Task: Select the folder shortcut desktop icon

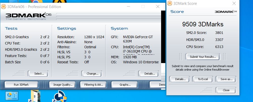Action: click(x=34, y=96)
